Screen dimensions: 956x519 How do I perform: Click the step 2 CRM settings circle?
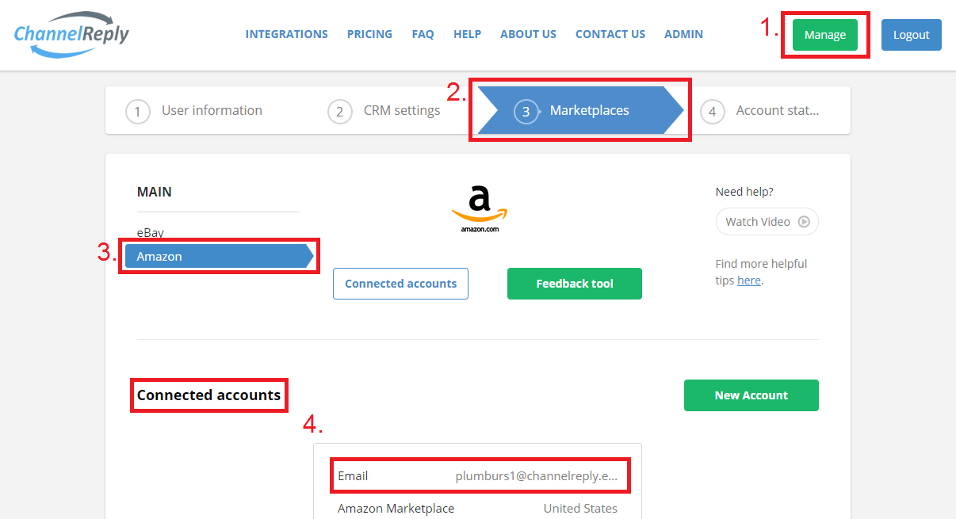point(340,111)
